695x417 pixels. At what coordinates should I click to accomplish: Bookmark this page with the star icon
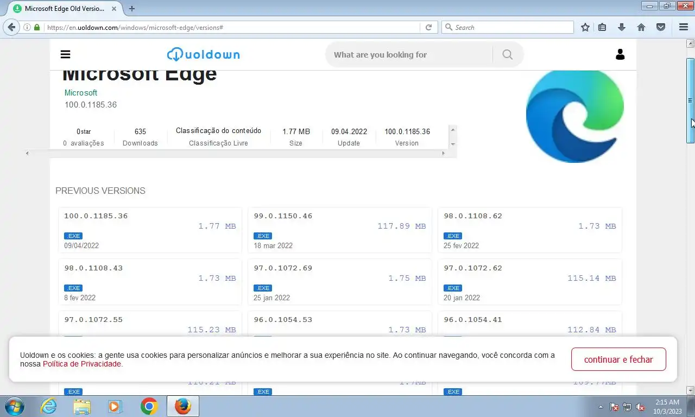[585, 27]
